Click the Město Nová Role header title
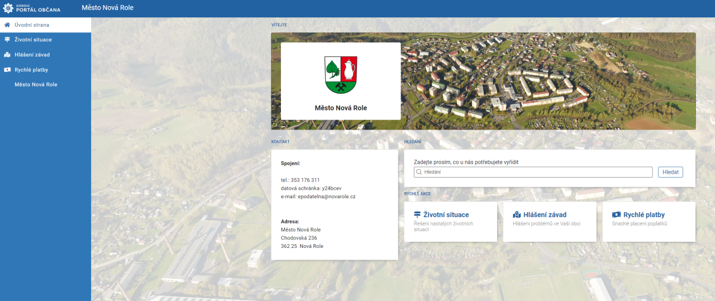 coord(107,8)
